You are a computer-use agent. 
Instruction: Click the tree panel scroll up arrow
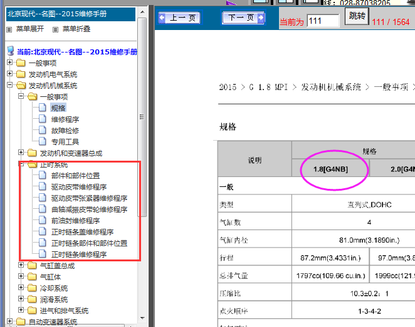[142, 12]
